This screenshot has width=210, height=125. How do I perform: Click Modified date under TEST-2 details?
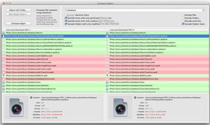(x=155, y=115)
